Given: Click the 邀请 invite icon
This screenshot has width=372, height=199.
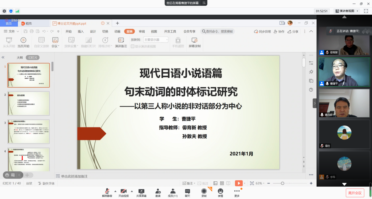Looking at the screenshot, I should [x=158, y=191].
